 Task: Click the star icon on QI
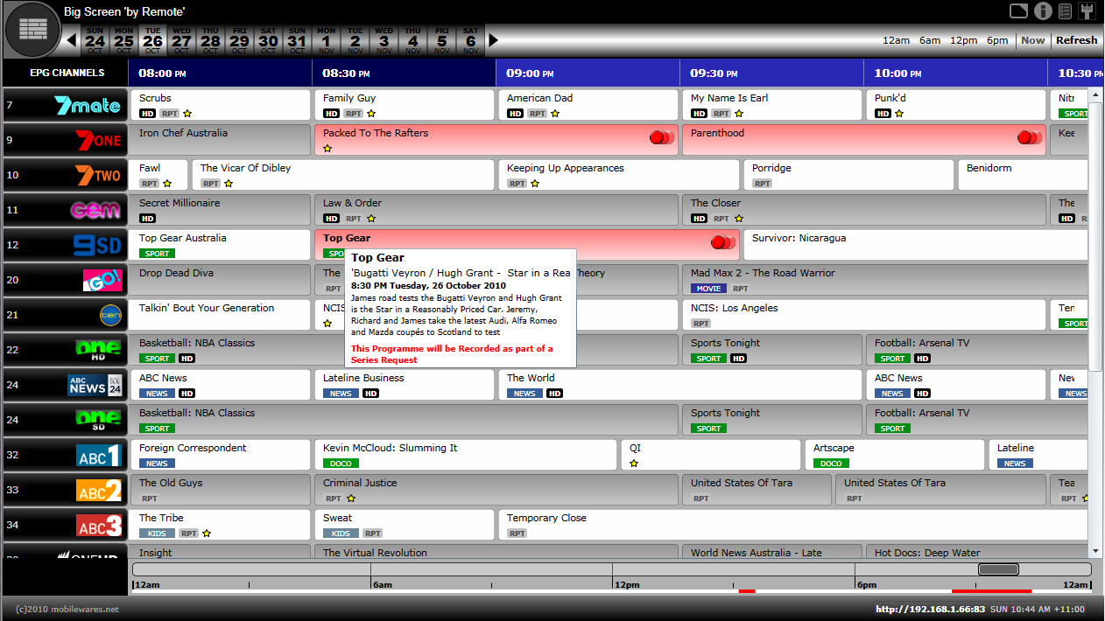[x=634, y=464]
